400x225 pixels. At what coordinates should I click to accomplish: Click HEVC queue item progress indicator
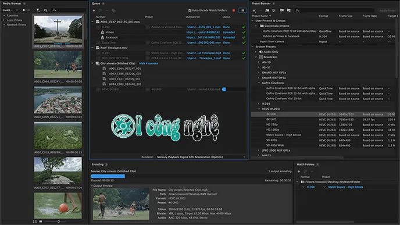[x=224, y=90]
